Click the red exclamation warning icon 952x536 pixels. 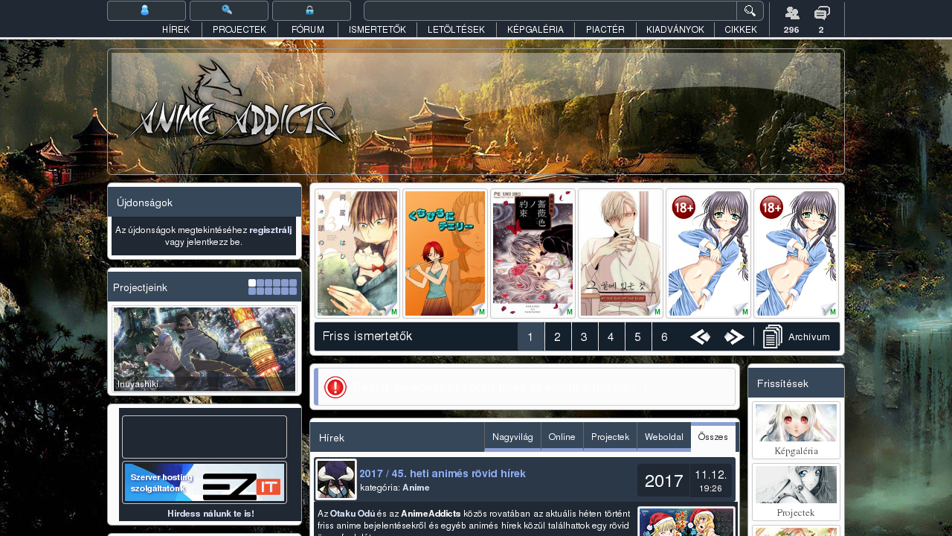[x=335, y=387]
